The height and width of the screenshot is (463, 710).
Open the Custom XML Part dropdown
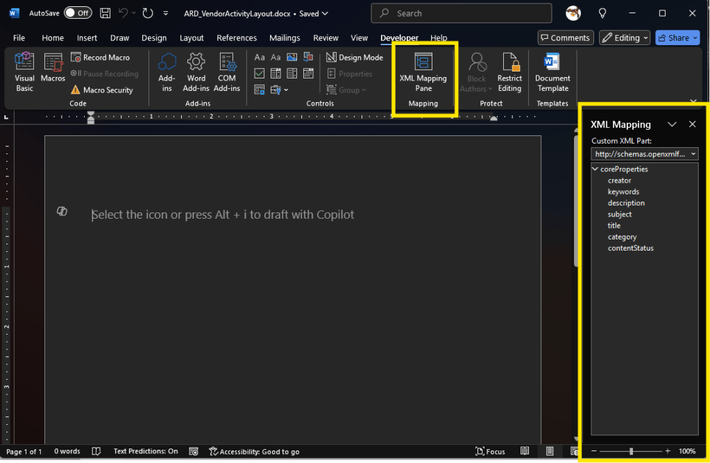click(645, 154)
